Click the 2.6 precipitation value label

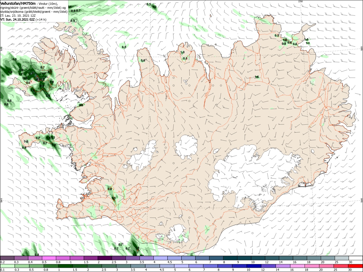coord(48,95)
